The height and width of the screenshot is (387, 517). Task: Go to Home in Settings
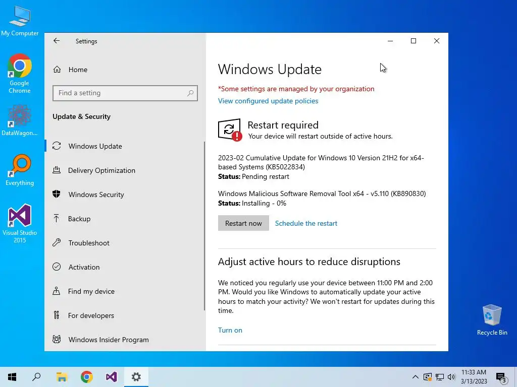coord(78,70)
